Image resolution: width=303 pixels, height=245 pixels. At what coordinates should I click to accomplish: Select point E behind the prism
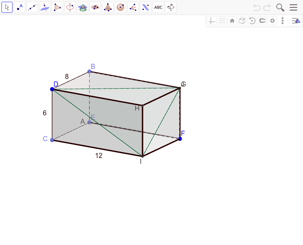[89, 122]
